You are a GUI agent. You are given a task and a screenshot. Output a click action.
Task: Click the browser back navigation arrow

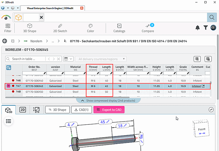(x=3, y=8)
